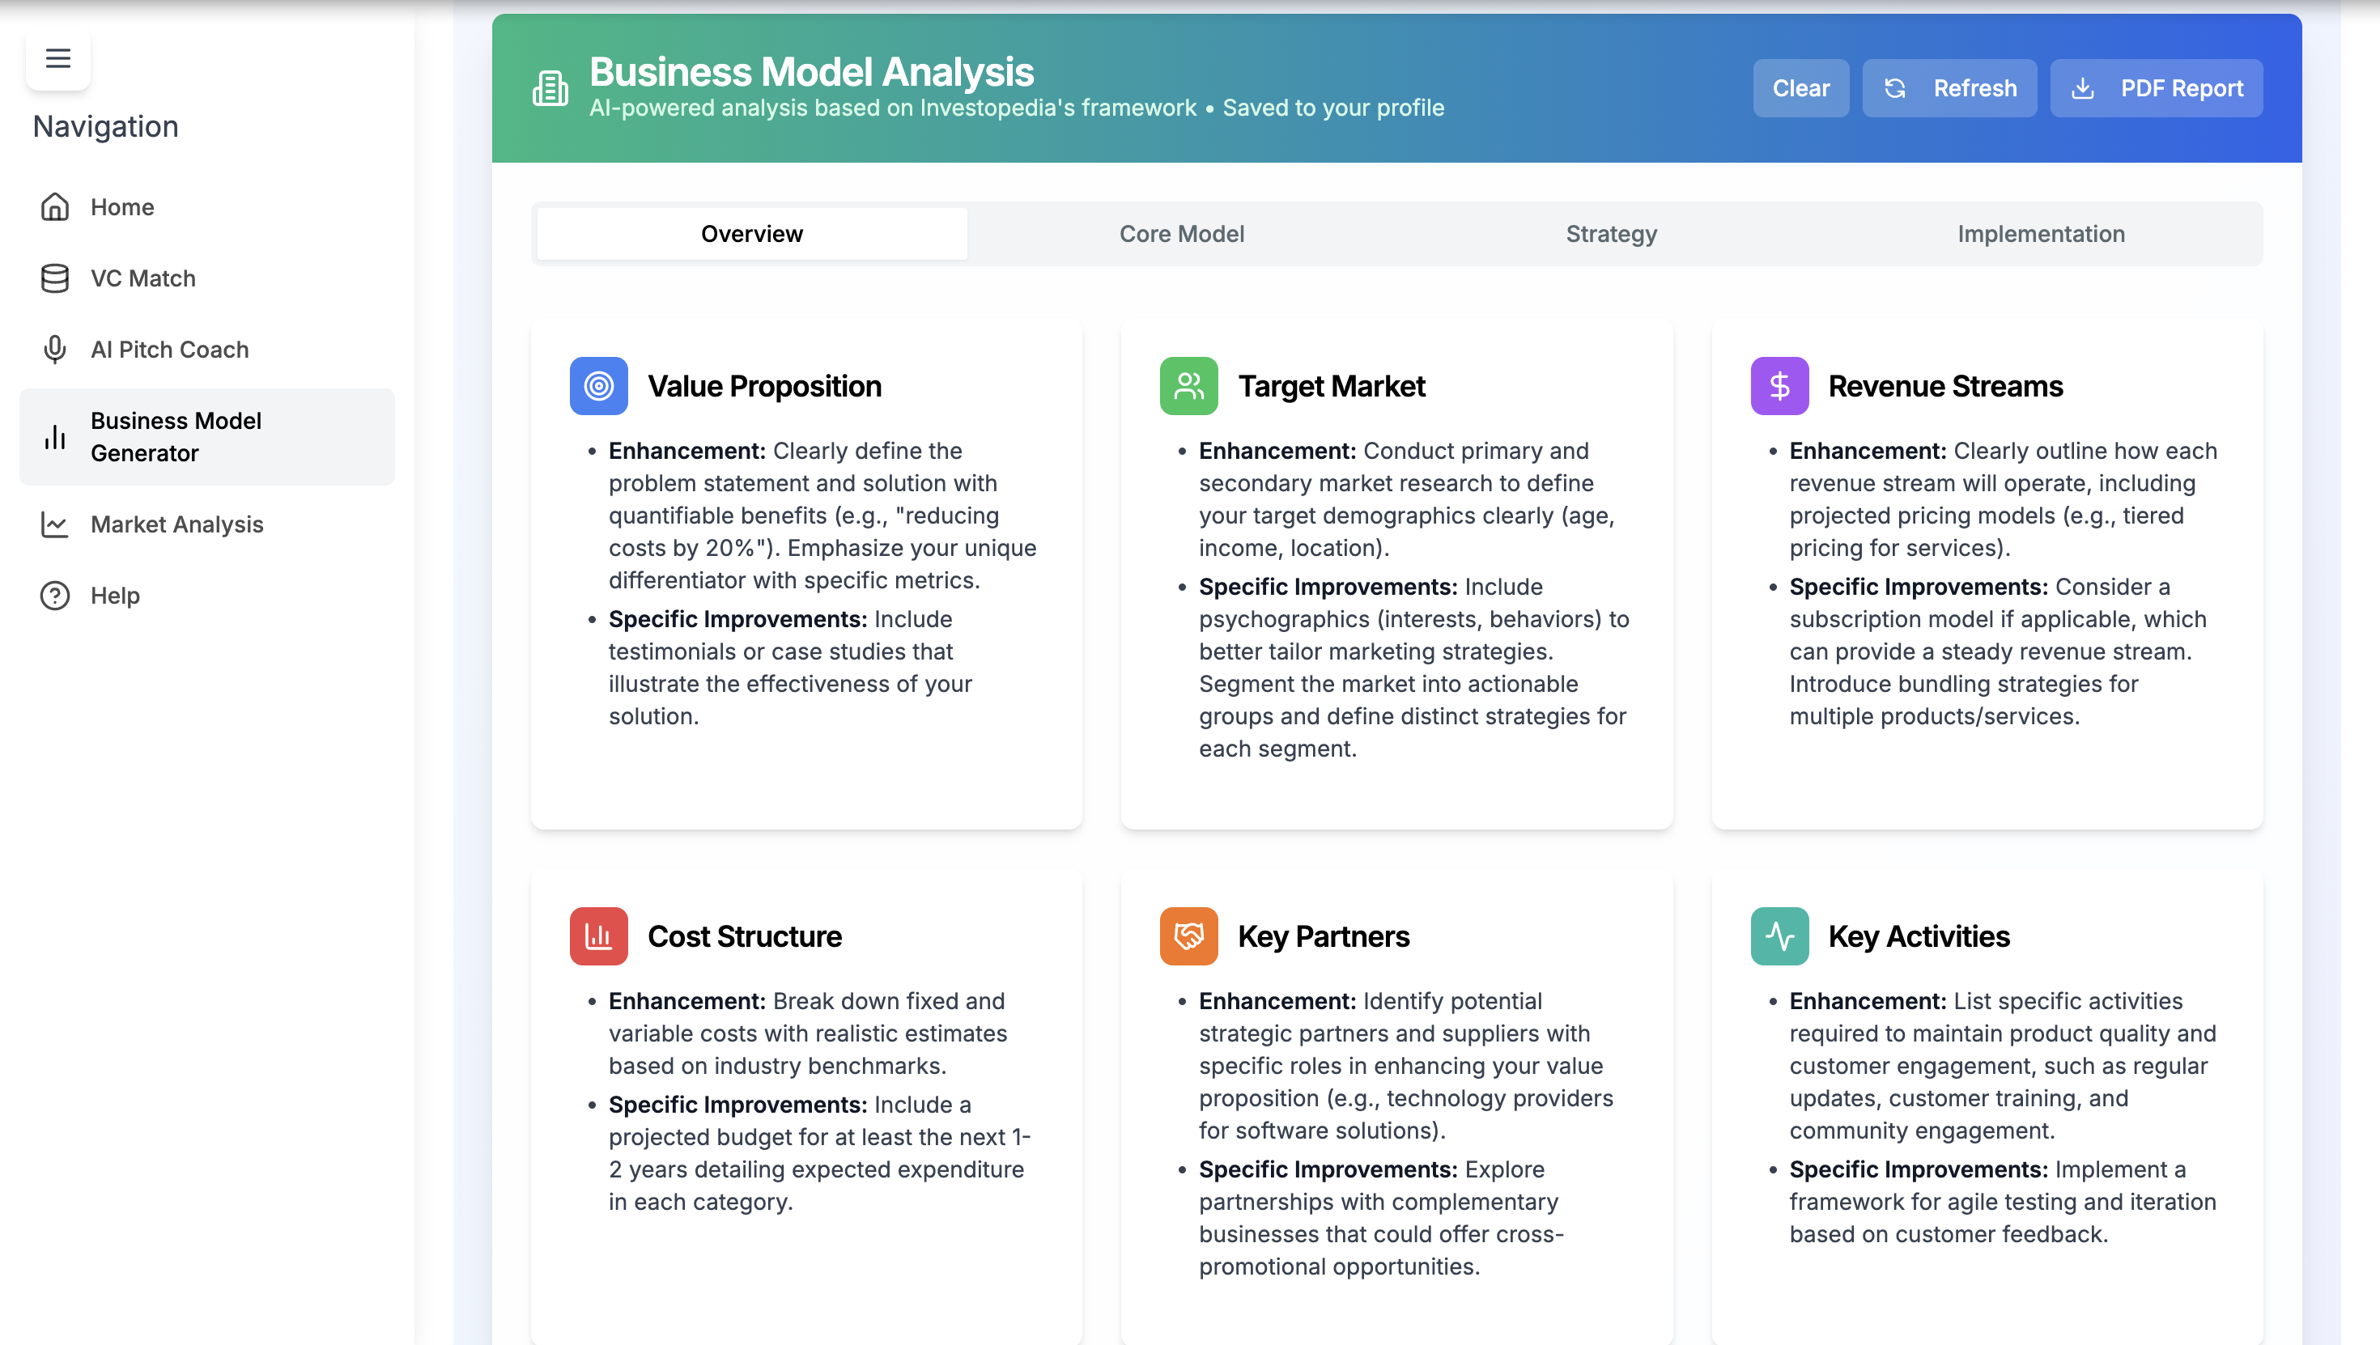Screen dimensions: 2380x1345
Task: Click the Revenue Streams heading
Action: (x=1944, y=386)
